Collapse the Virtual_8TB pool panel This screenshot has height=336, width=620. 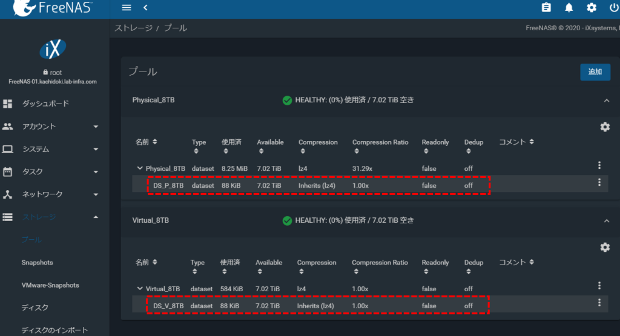pos(607,220)
